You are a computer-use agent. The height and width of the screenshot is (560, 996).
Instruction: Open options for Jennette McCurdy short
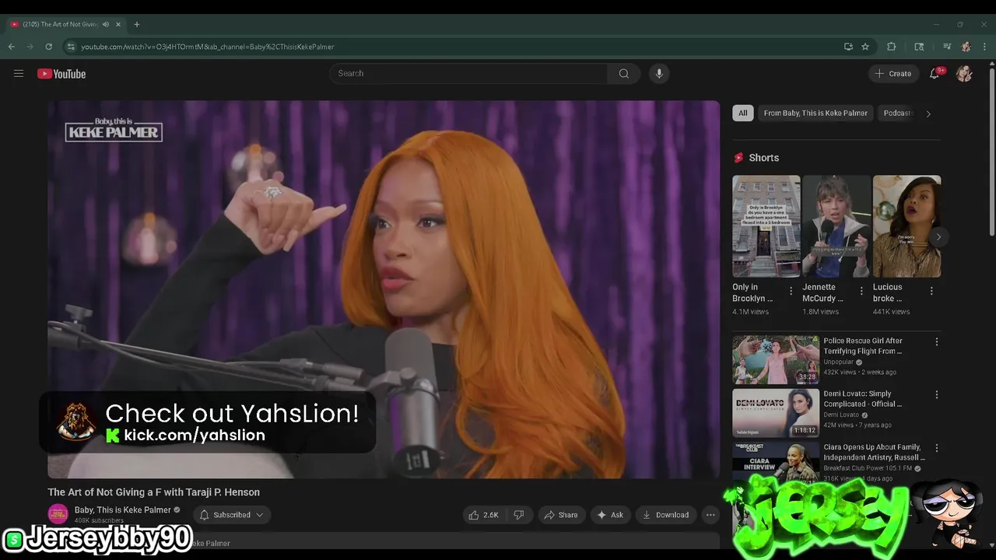pyautogui.click(x=861, y=291)
